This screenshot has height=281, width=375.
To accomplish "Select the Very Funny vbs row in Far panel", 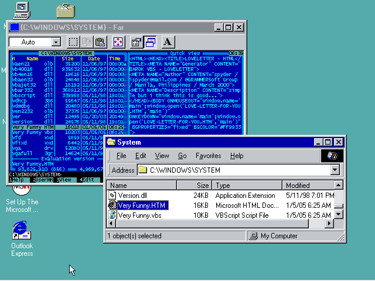I will (68, 132).
